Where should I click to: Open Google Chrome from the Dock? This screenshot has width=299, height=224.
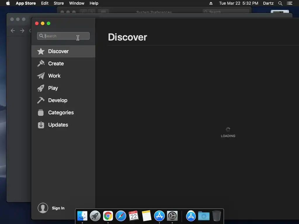(108, 216)
